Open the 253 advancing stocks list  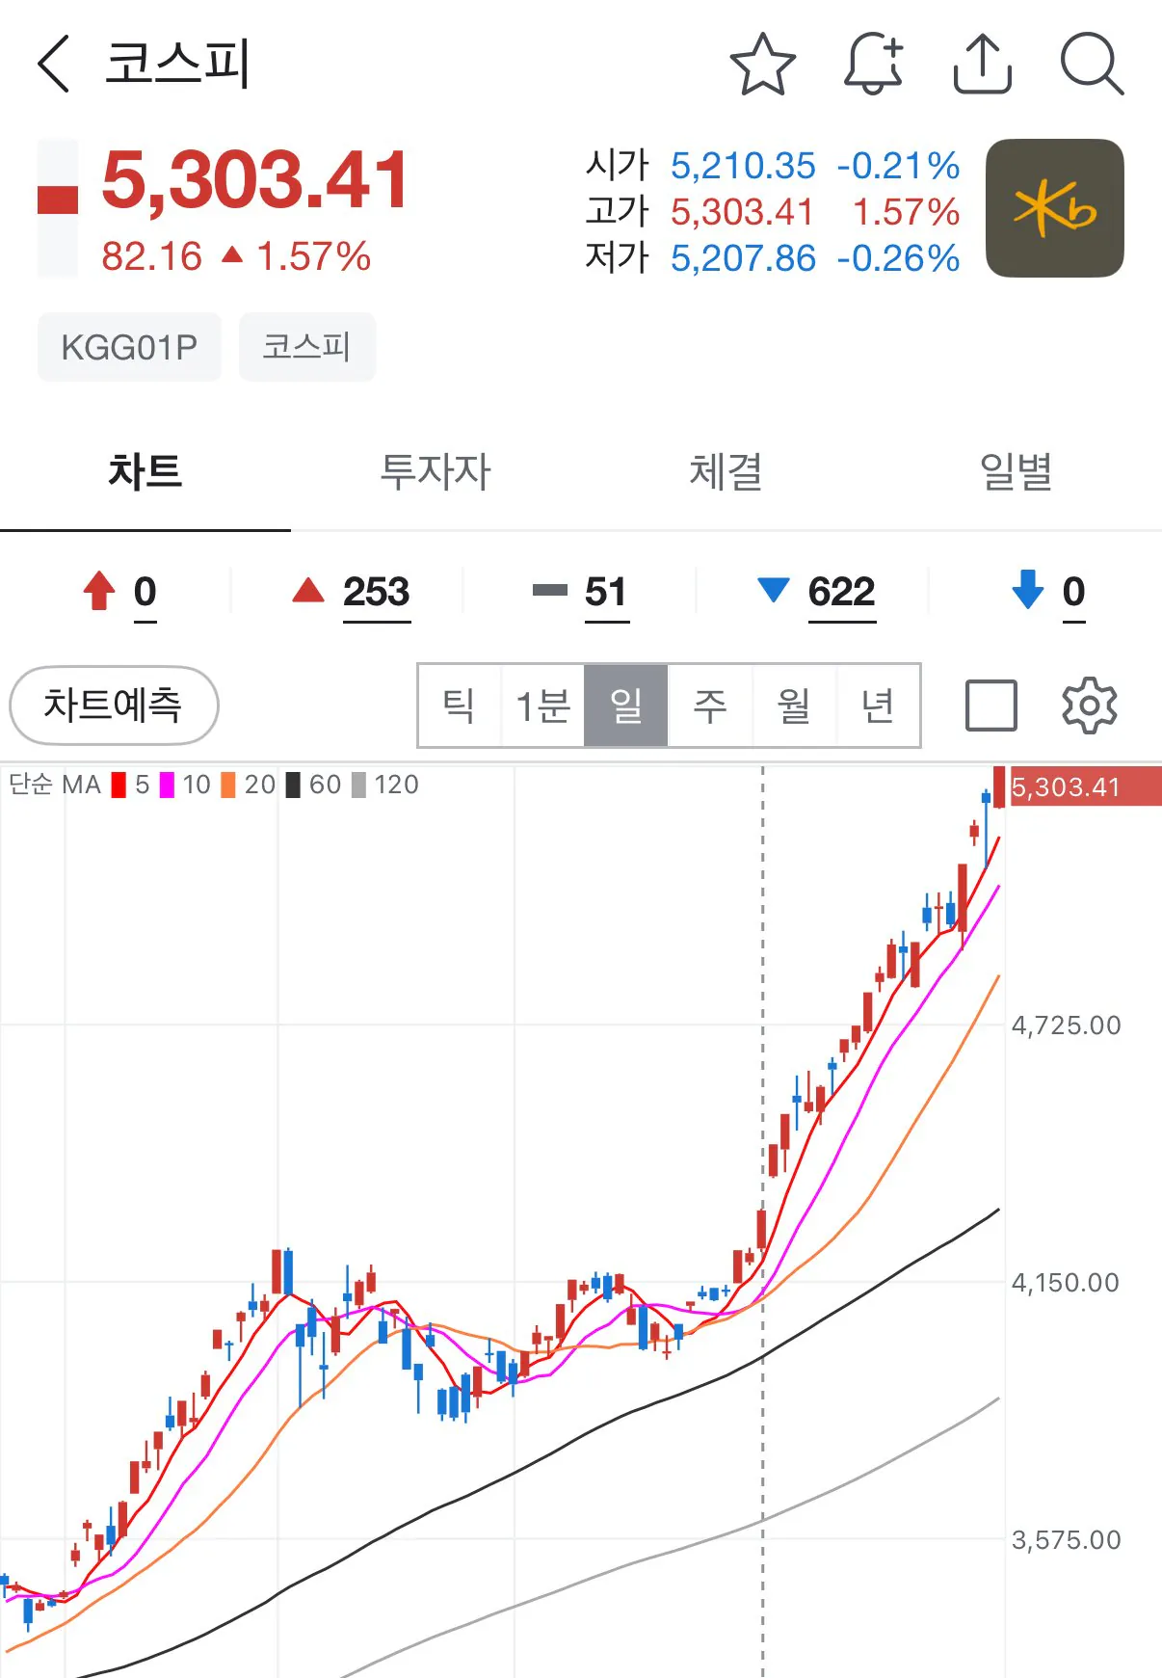[x=376, y=592]
